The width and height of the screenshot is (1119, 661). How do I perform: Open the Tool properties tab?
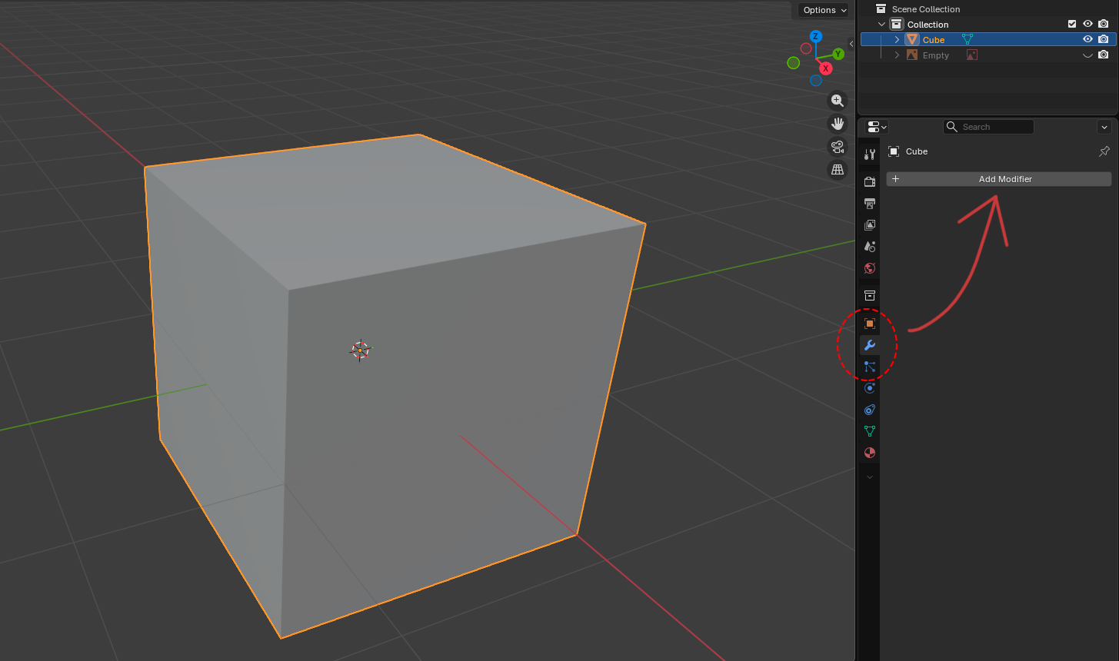pyautogui.click(x=870, y=154)
